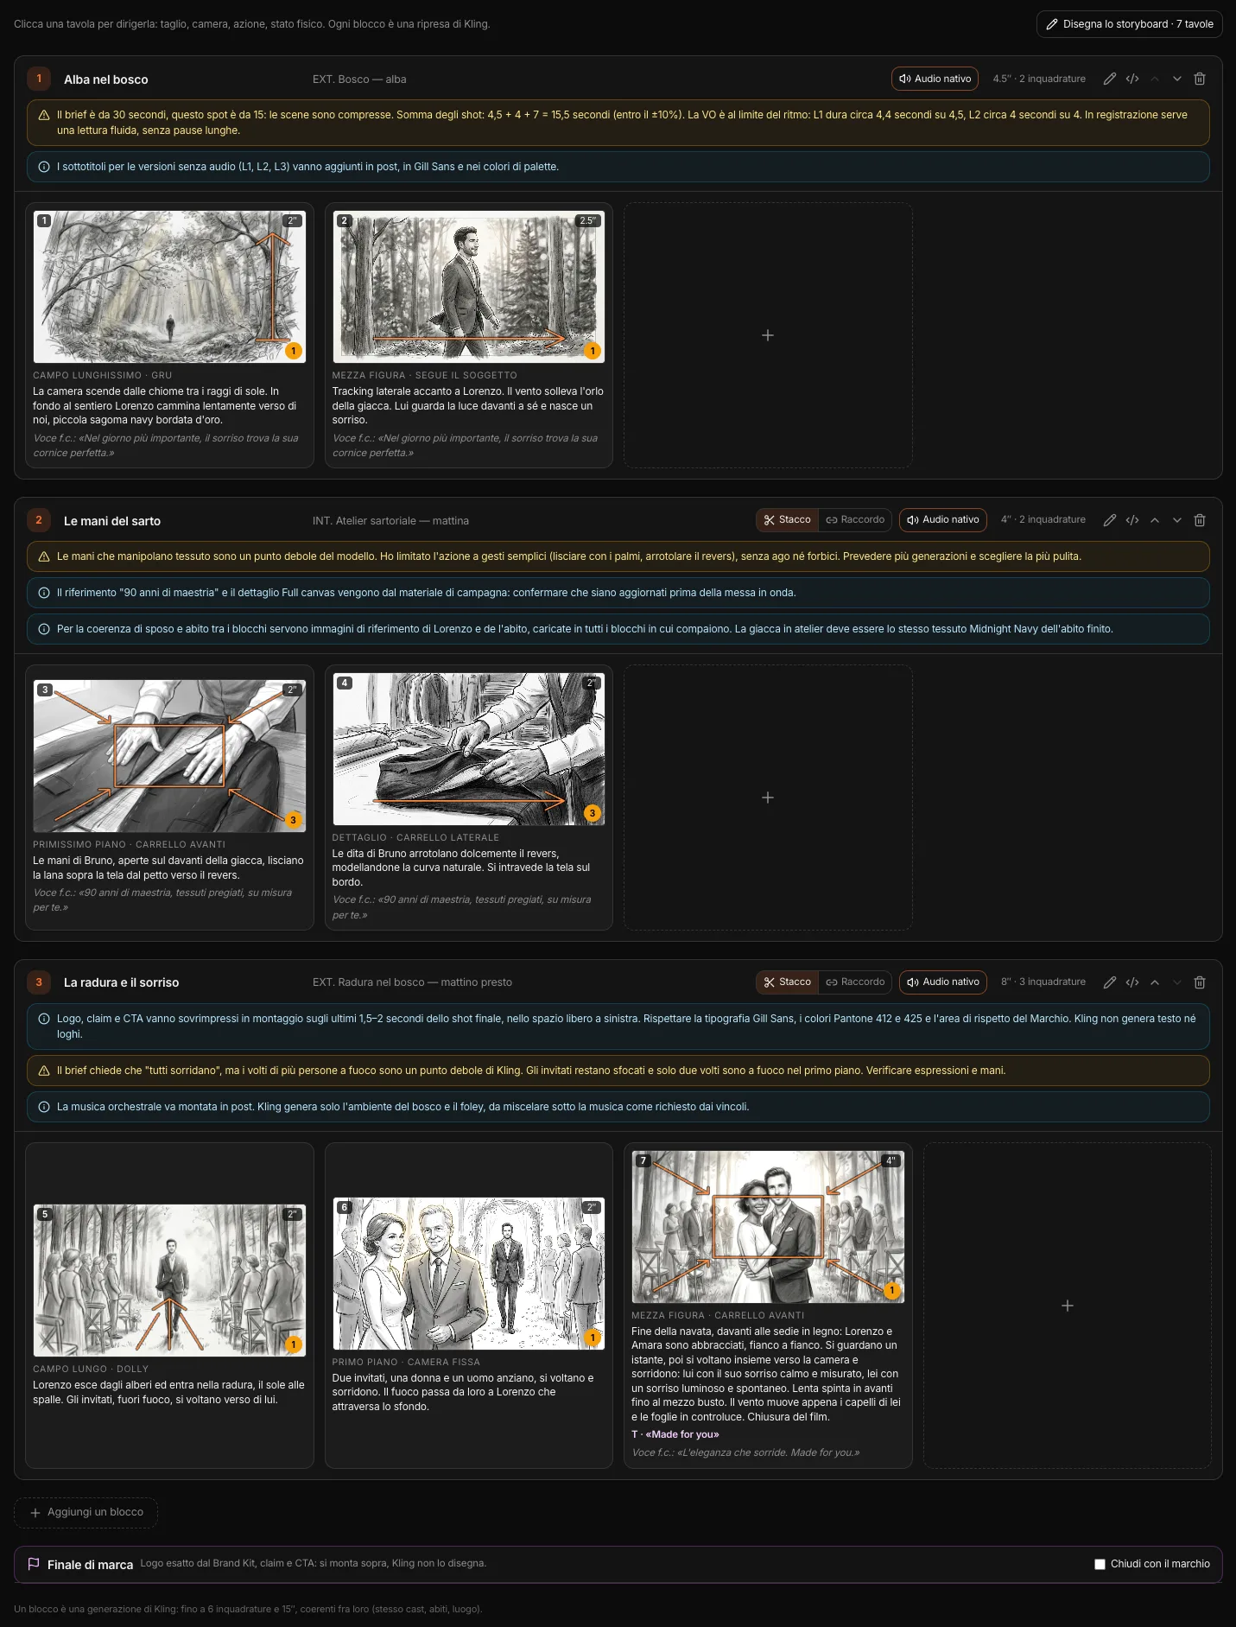Move Le mani del sarto block up
1236x1627 pixels.
[x=1155, y=520]
